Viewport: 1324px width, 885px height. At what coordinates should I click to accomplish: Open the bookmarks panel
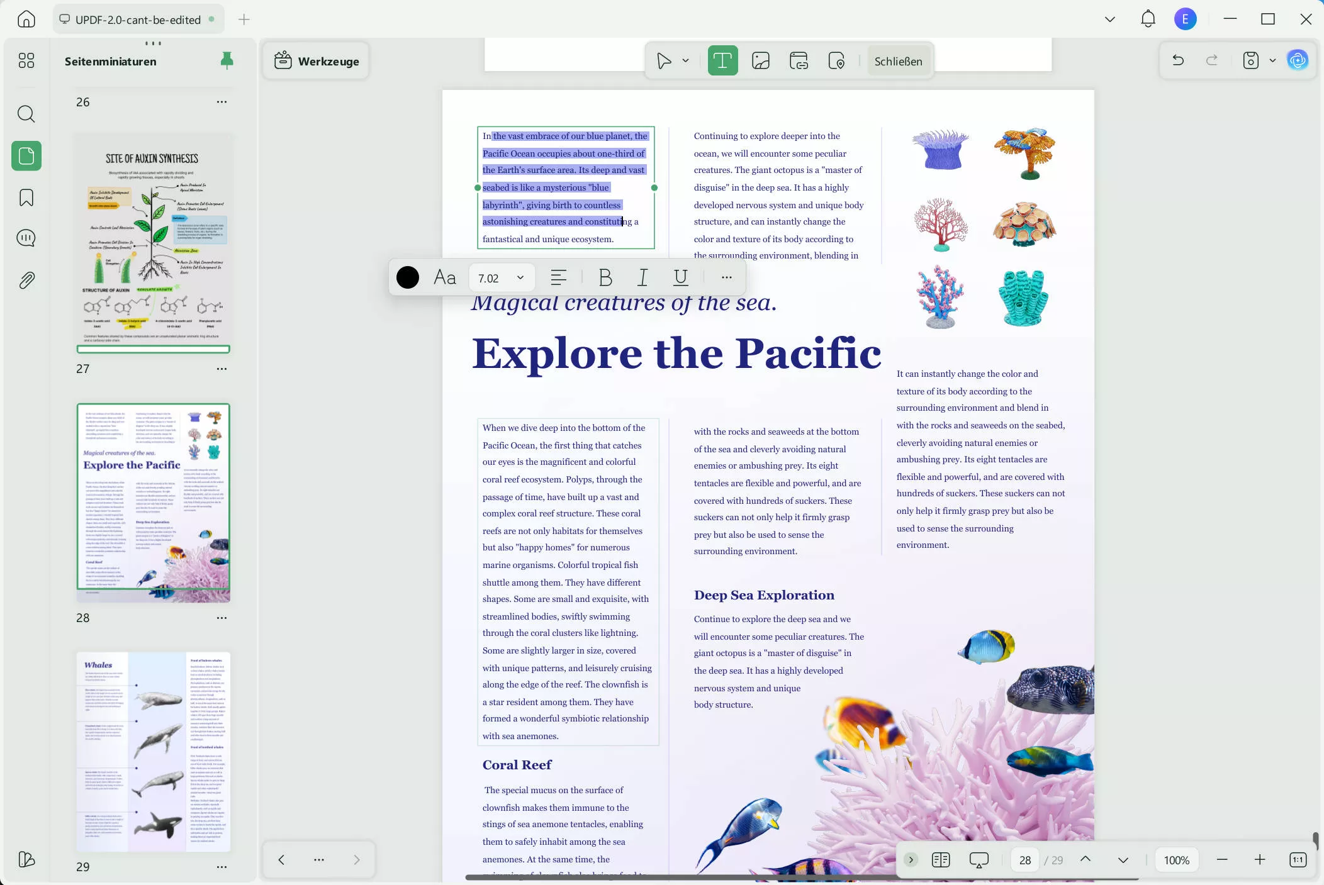point(26,198)
